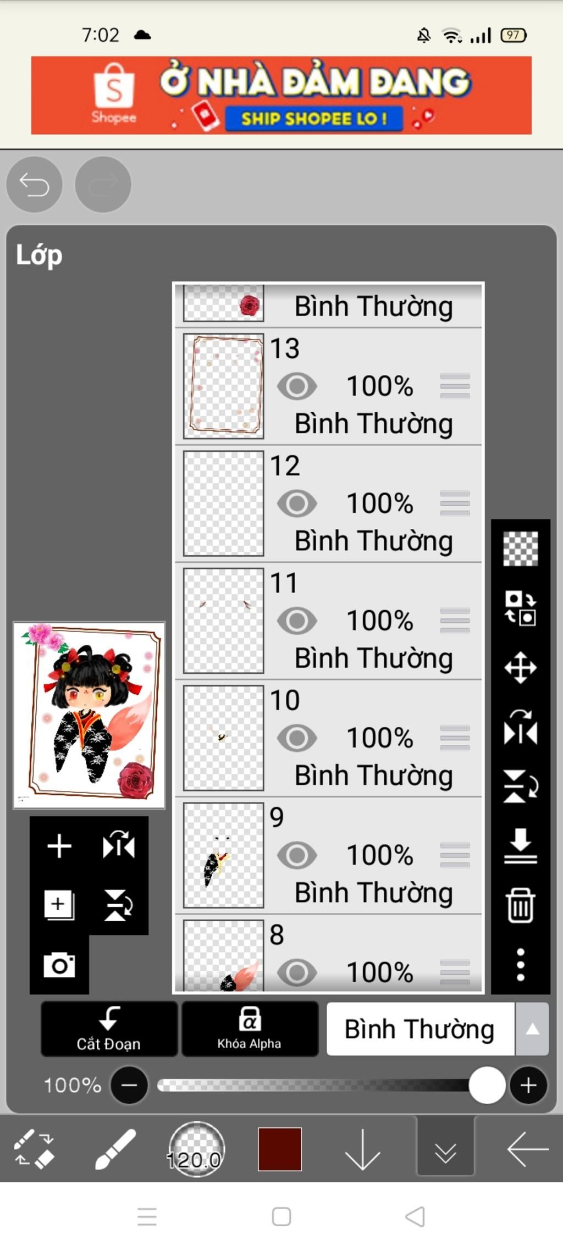563x1251 pixels.
Task: Open the dark red color swatch
Action: (x=280, y=1149)
